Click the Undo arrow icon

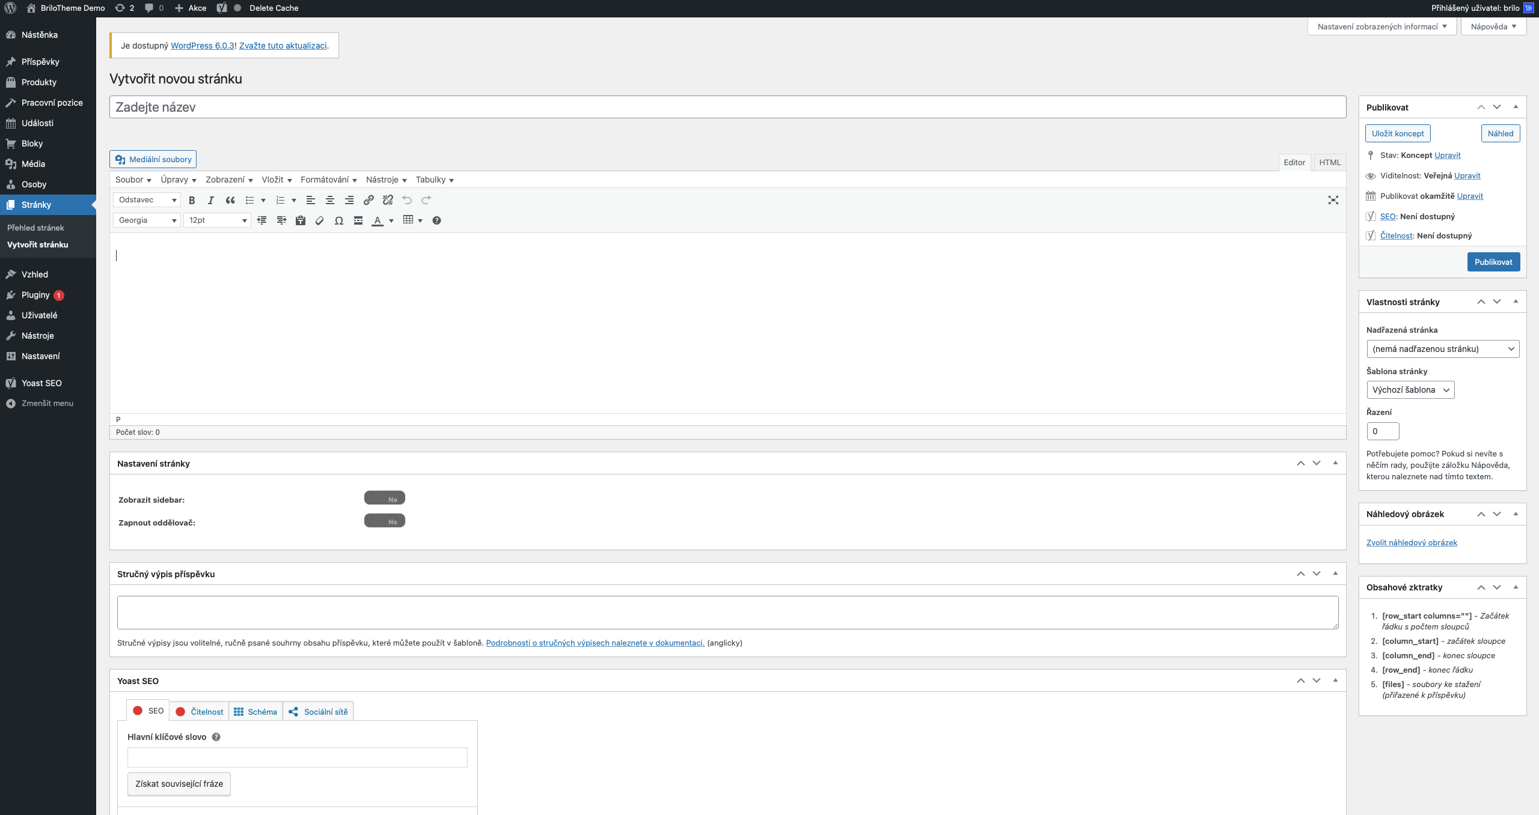coord(407,200)
